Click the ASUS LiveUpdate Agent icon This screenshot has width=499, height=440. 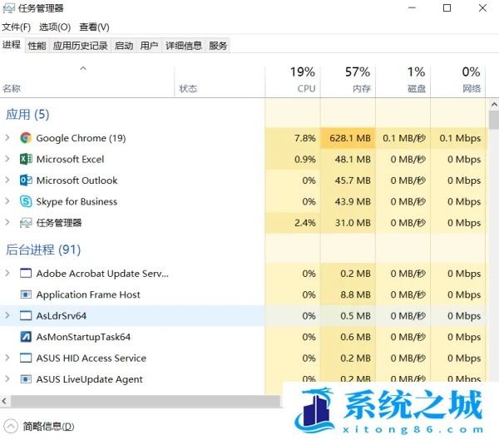tap(26, 379)
